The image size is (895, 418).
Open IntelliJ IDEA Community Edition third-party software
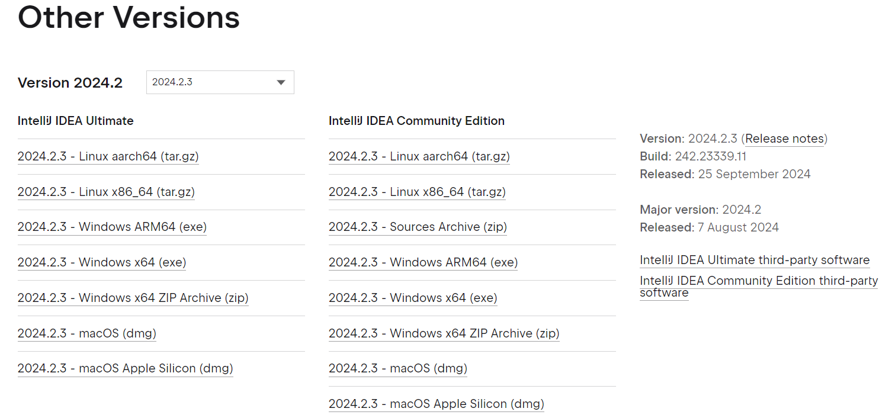click(x=758, y=281)
